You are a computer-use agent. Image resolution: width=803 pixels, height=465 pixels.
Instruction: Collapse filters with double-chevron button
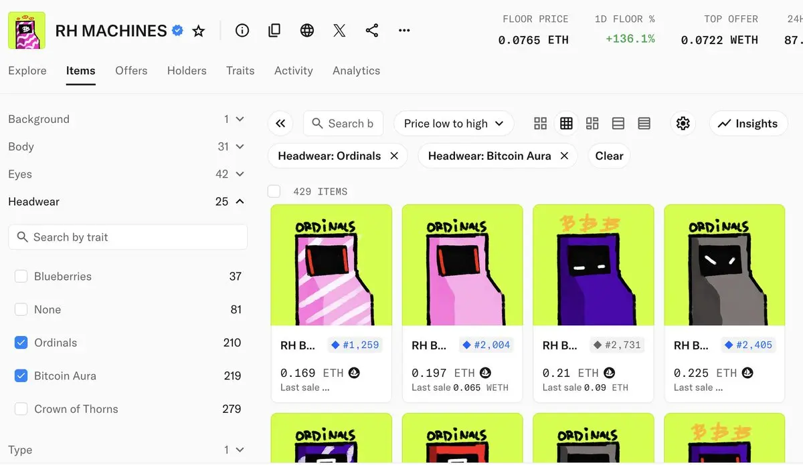[280, 124]
